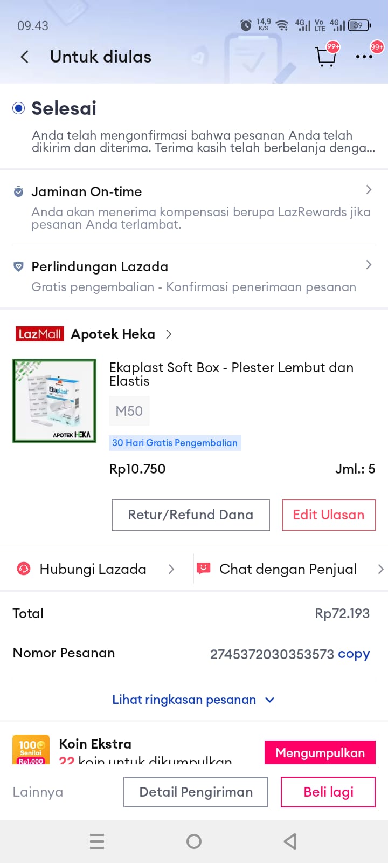Tap the Jaminan On-time stopwatch icon
Viewport: 388px width, 863px height.
[x=18, y=192]
